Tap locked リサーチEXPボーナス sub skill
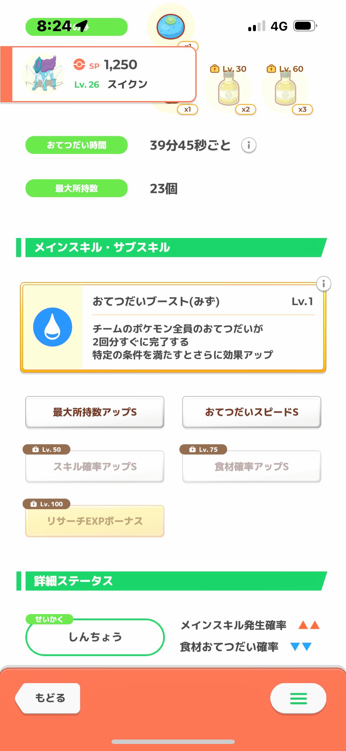This screenshot has width=346, height=751. [94, 521]
